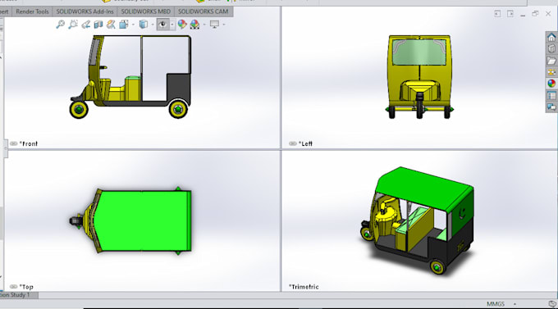This screenshot has width=558, height=309.
Task: Activate the Section View tool
Action: (98, 25)
